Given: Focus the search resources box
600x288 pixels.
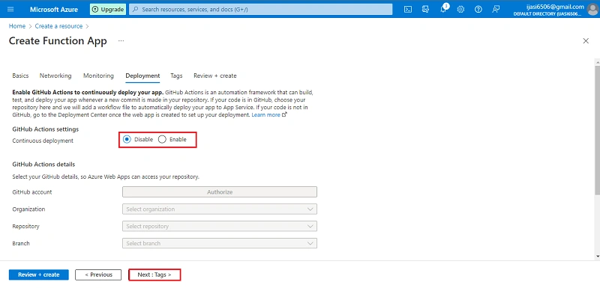Looking at the screenshot, I should [x=260, y=9].
